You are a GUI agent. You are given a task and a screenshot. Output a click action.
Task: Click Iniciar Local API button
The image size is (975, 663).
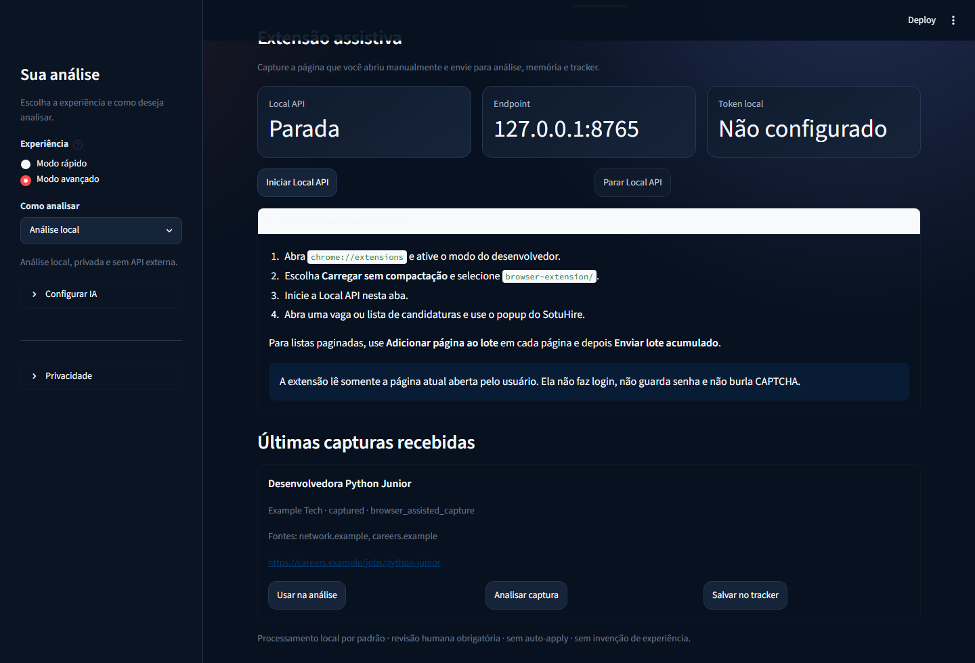click(x=297, y=183)
